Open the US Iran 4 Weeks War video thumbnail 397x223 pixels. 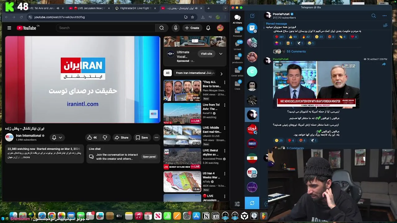[x=182, y=181]
